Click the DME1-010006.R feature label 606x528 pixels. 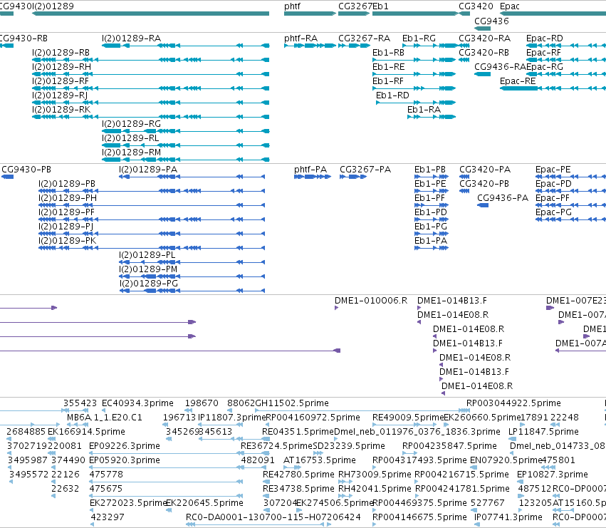click(371, 301)
